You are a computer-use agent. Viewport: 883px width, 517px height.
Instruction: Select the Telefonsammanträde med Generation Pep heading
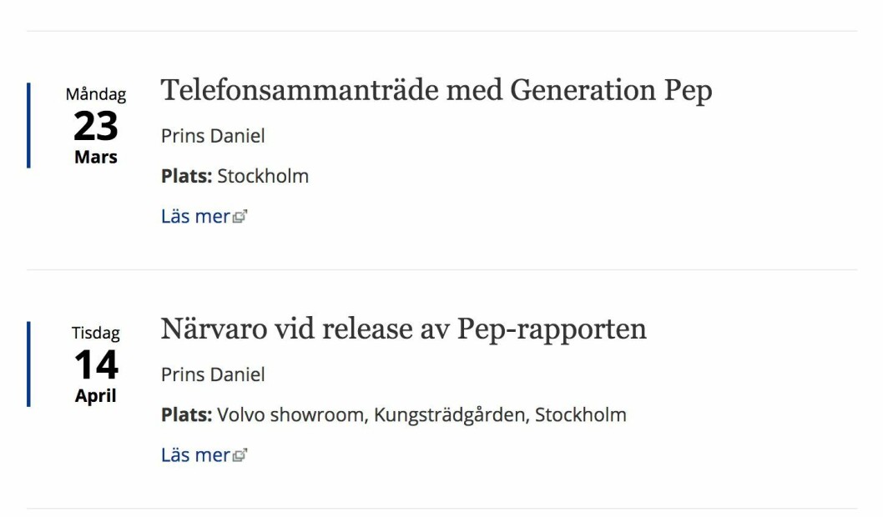point(436,91)
